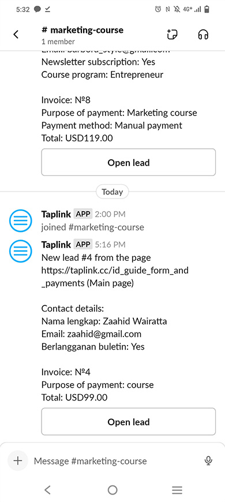The image size is (225, 502).
Task: Tap the back arrow in channel header
Action: click(16, 35)
